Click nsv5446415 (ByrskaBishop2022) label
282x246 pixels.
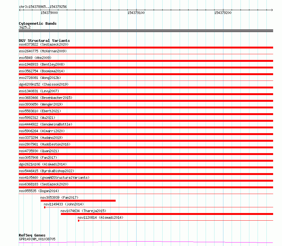(47, 171)
